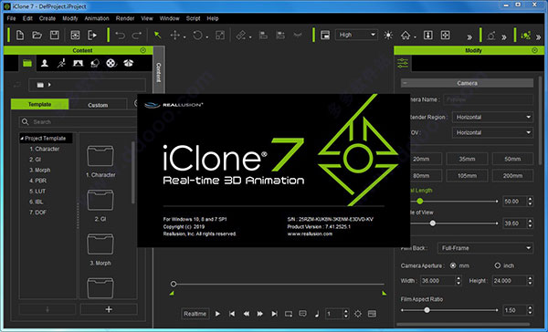This screenshot has height=332, width=548.
Task: Open the FOV Horizontal dropdown
Action: pos(492,132)
